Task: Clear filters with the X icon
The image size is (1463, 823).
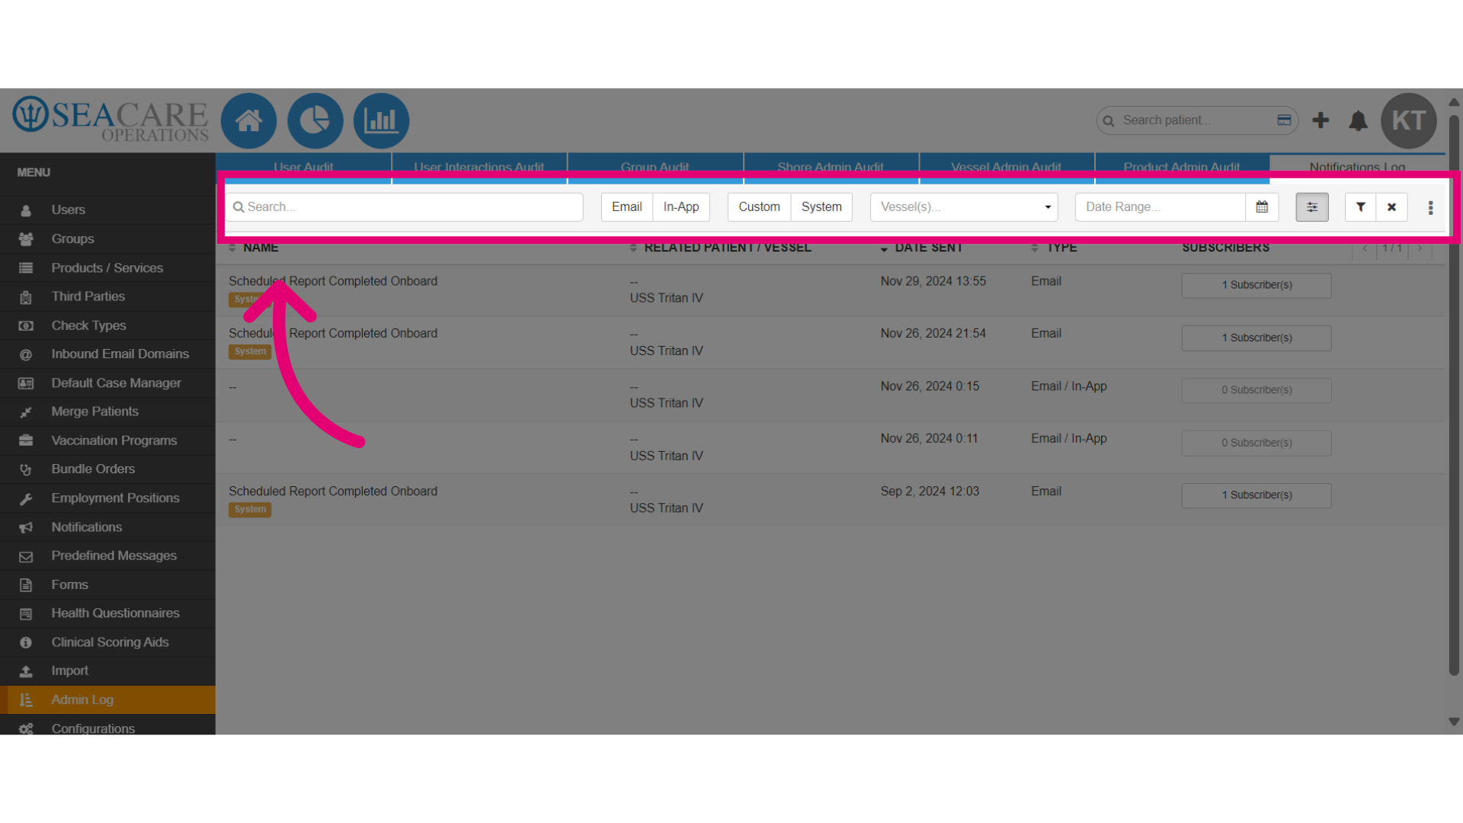Action: point(1391,207)
